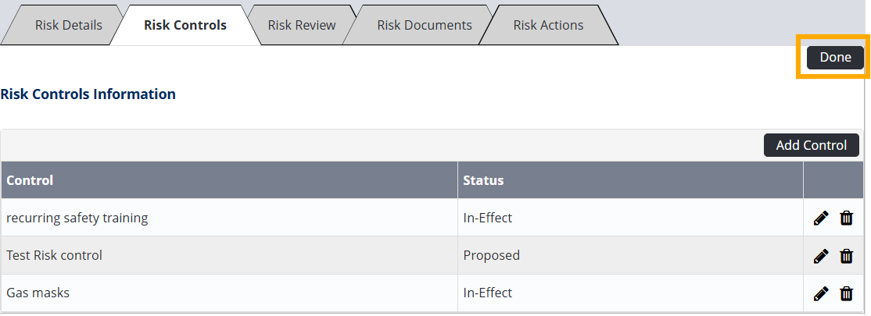
Task: Select the Test Risk control row name
Action: (x=54, y=255)
